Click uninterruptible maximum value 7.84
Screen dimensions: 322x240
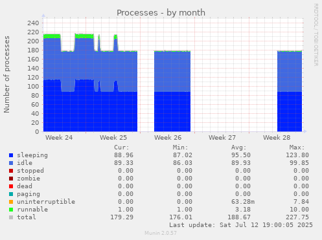(301, 202)
